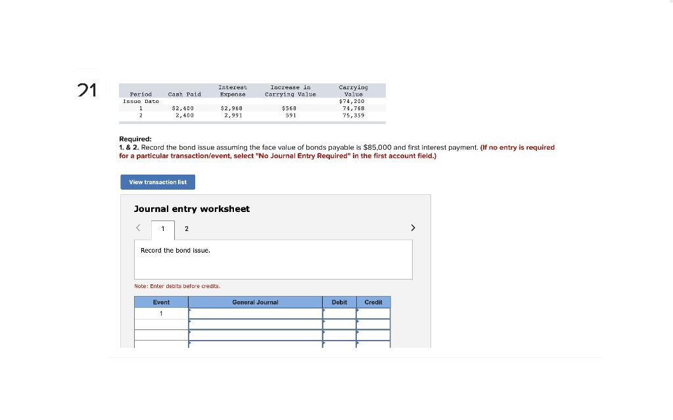673x420 pixels.
Task: Click the Record the bond issue description box
Action: point(273,259)
